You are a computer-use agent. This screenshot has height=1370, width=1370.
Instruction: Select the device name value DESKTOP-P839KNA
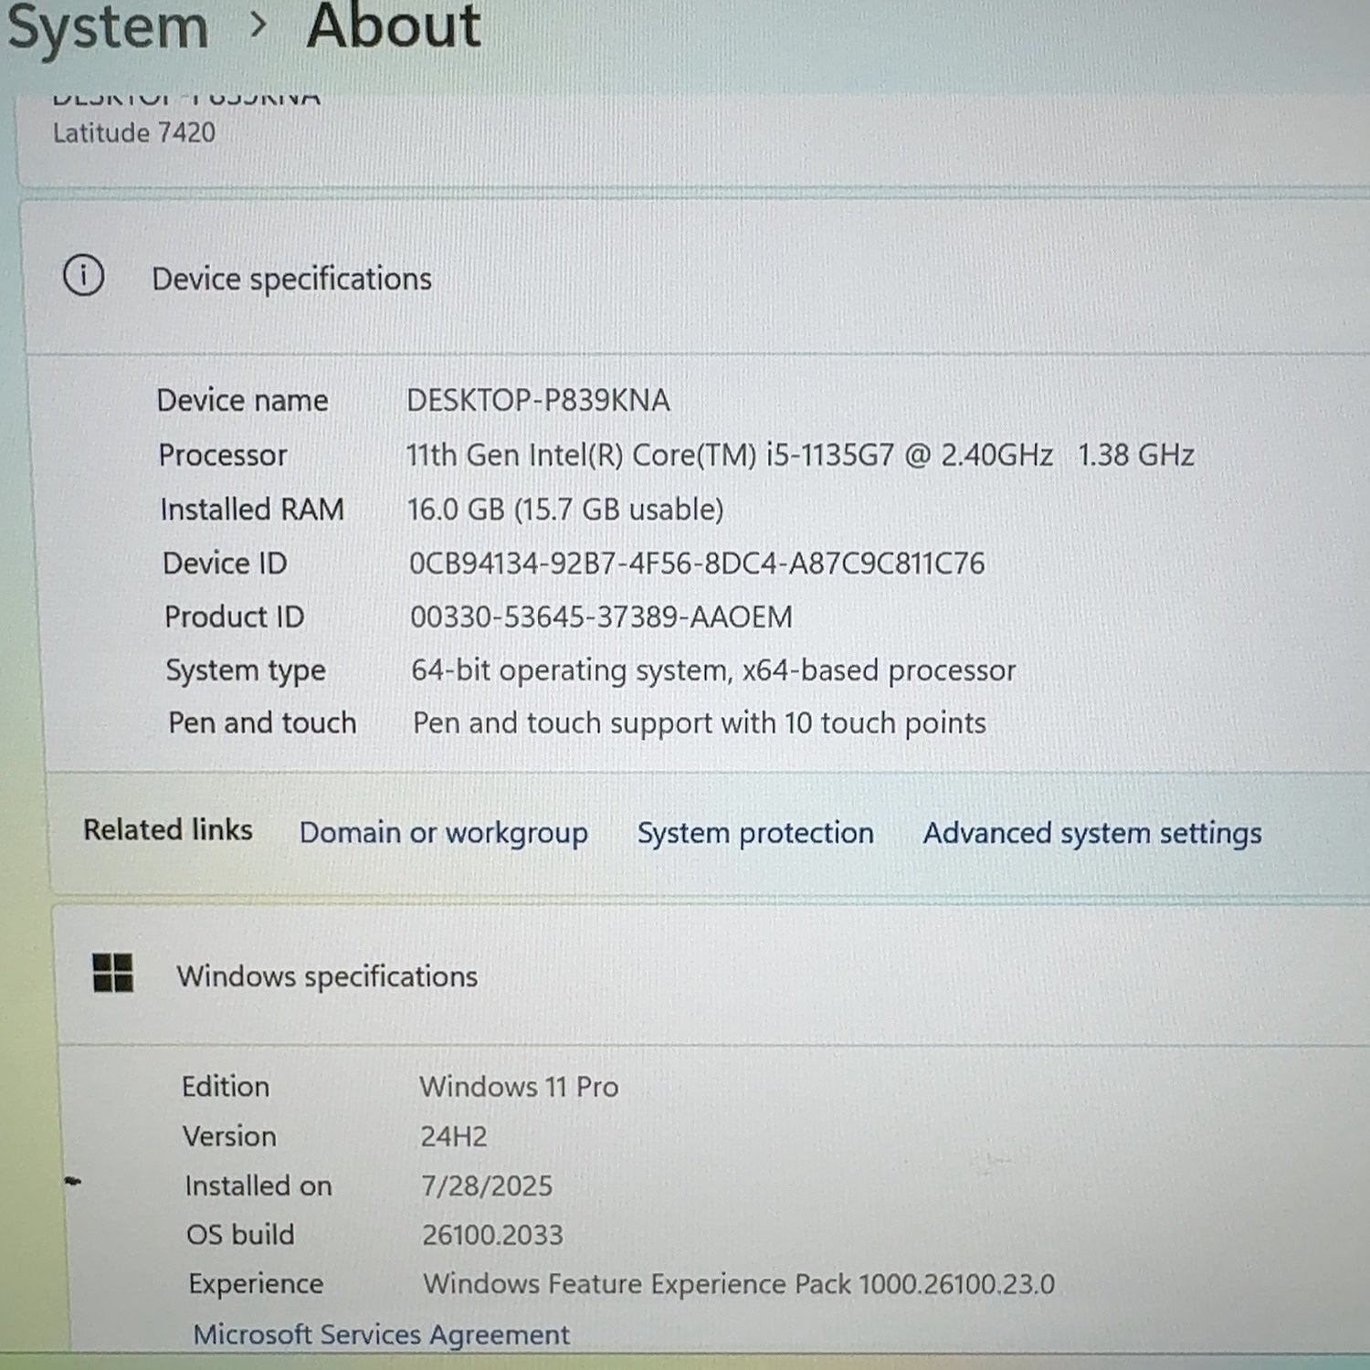pyautogui.click(x=538, y=400)
